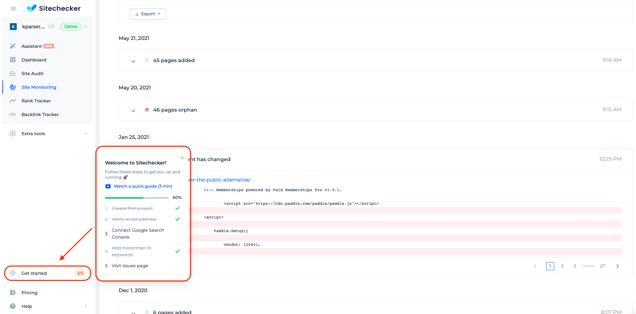Open Site Audit section
The height and width of the screenshot is (314, 636).
pyautogui.click(x=32, y=73)
